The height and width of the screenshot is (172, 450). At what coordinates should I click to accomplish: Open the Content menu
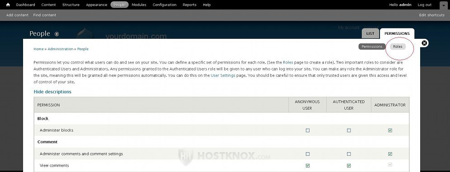click(48, 5)
